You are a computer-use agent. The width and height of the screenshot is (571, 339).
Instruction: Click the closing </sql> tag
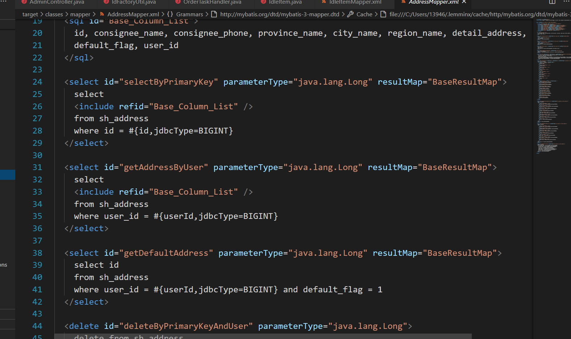click(x=79, y=58)
